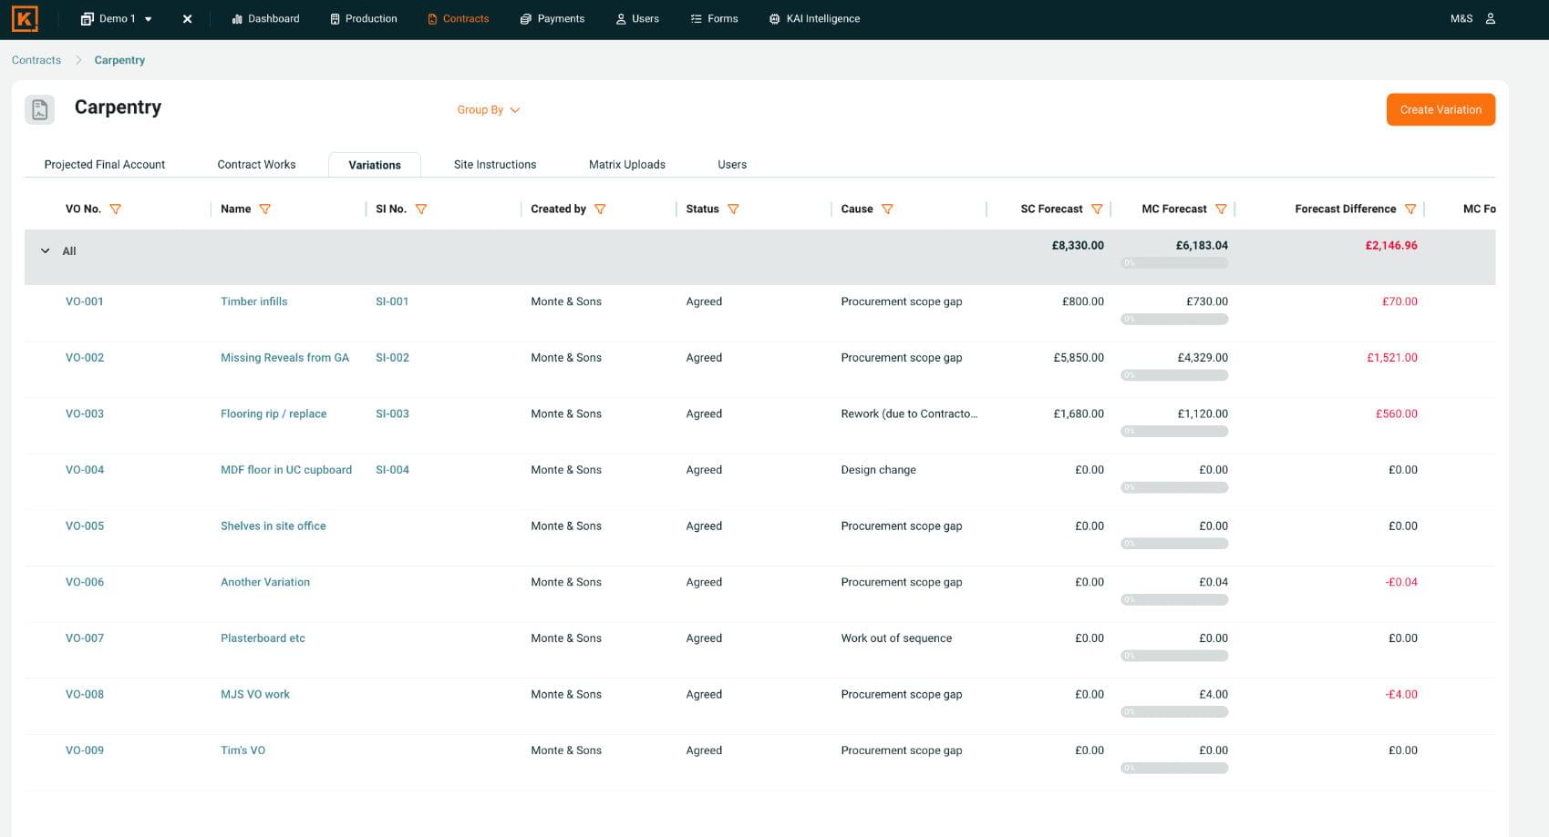Click the user profile icon beside M&S
This screenshot has width=1549, height=837.
tap(1491, 18)
